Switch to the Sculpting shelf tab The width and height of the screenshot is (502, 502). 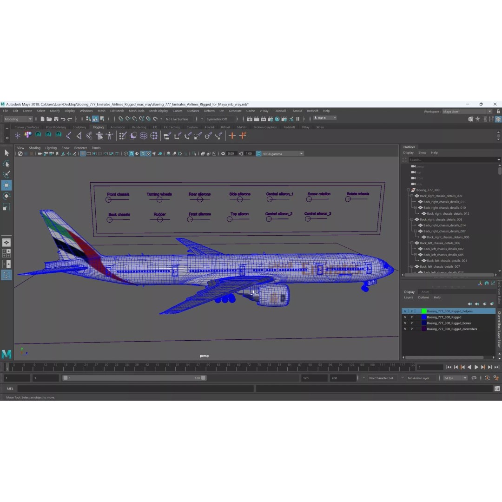[x=79, y=127]
